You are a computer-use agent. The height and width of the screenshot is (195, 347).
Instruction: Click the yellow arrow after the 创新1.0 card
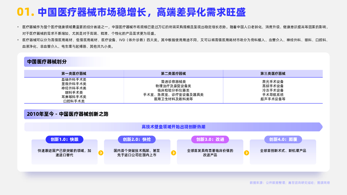click(x=101, y=153)
